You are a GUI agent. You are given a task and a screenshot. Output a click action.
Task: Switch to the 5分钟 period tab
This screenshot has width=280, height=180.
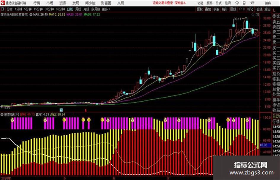[x=28, y=9]
